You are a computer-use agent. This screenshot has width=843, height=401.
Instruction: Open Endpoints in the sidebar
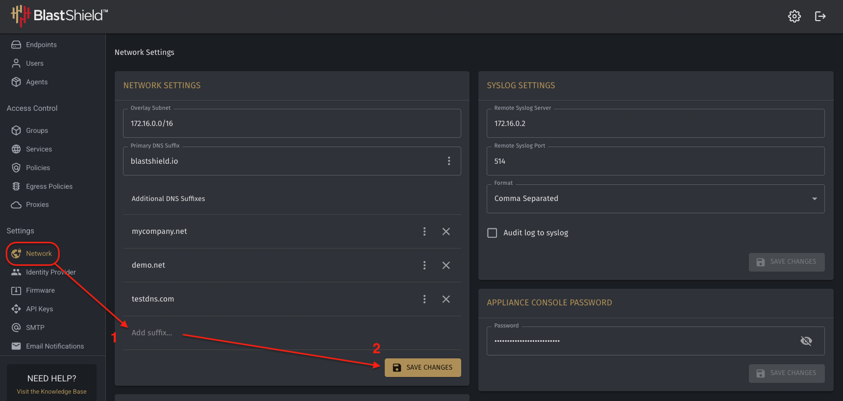[x=41, y=45]
